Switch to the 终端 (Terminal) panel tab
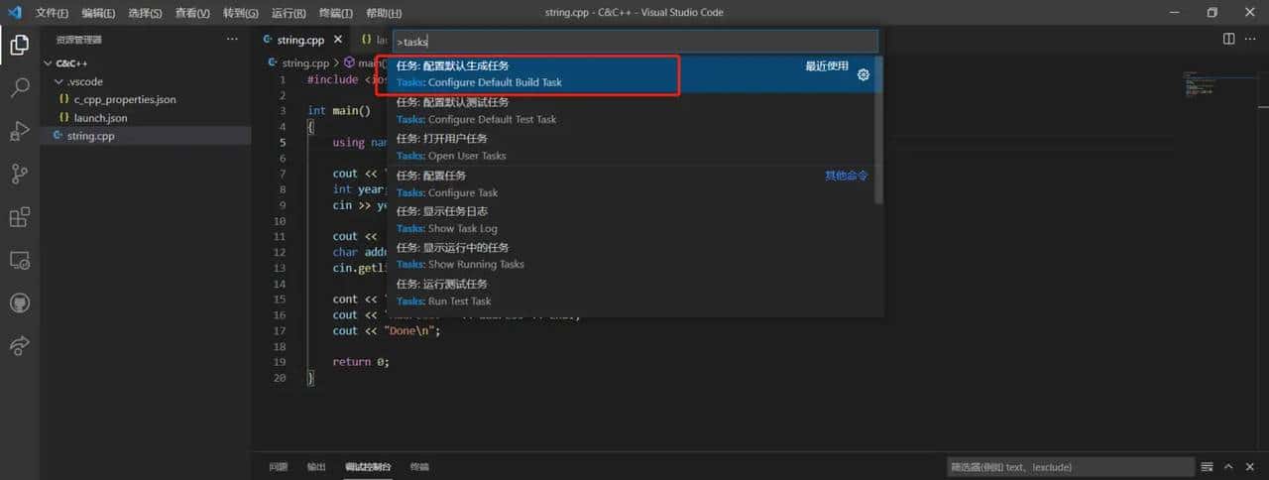Image resolution: width=1269 pixels, height=480 pixels. [x=419, y=467]
